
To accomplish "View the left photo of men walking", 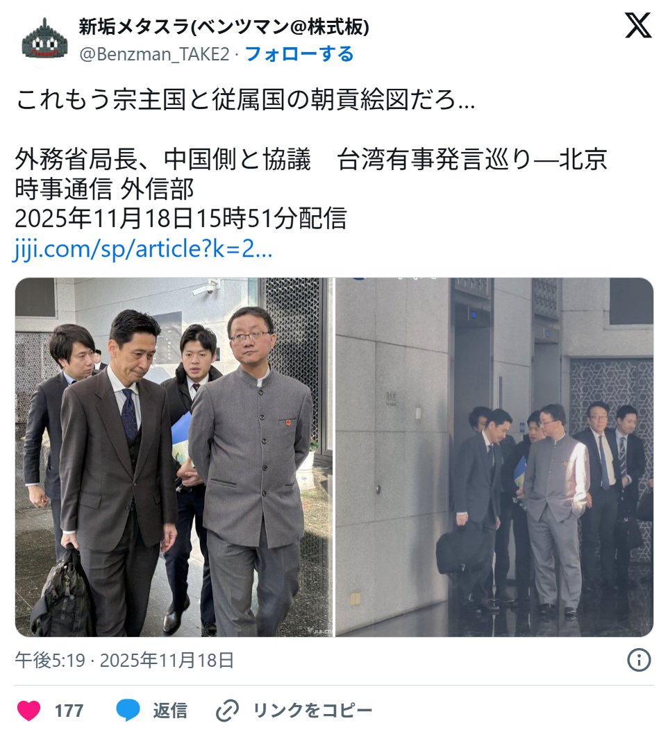I will click(174, 457).
